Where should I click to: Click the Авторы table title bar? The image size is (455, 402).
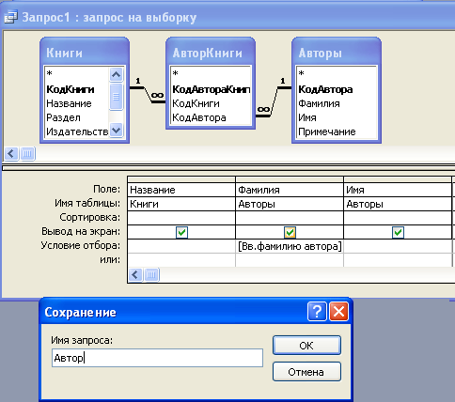[337, 53]
